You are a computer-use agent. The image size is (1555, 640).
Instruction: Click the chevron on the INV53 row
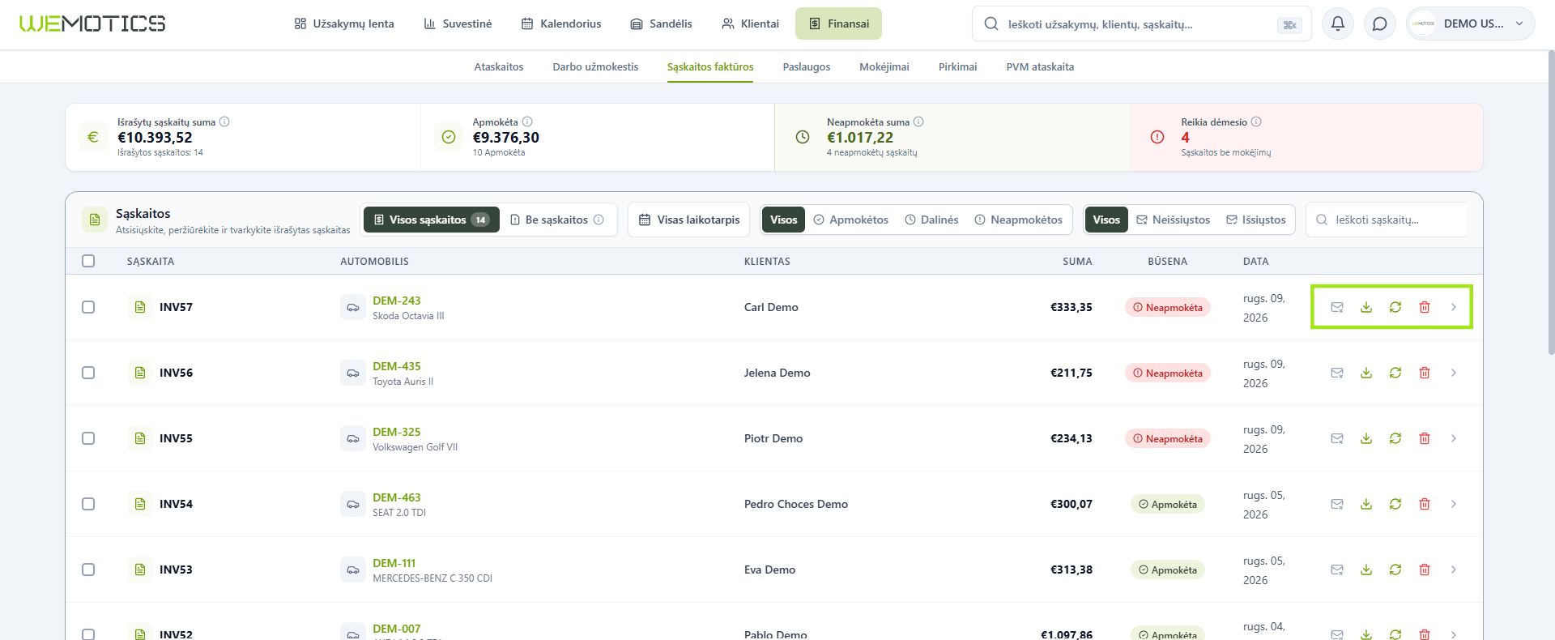click(x=1454, y=570)
